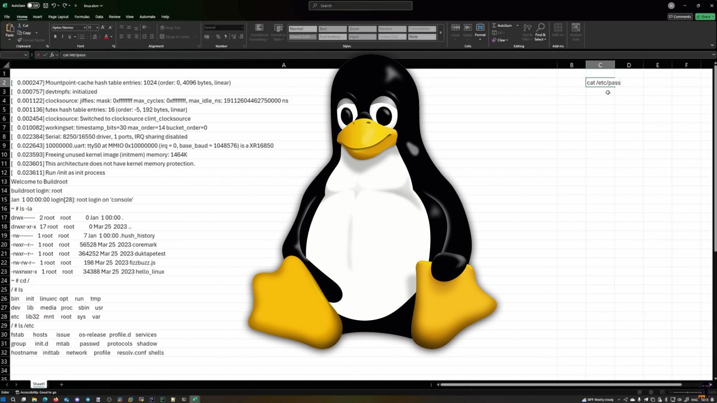Open the Formulas ribbon tab
This screenshot has height=403, width=717.
[x=82, y=17]
